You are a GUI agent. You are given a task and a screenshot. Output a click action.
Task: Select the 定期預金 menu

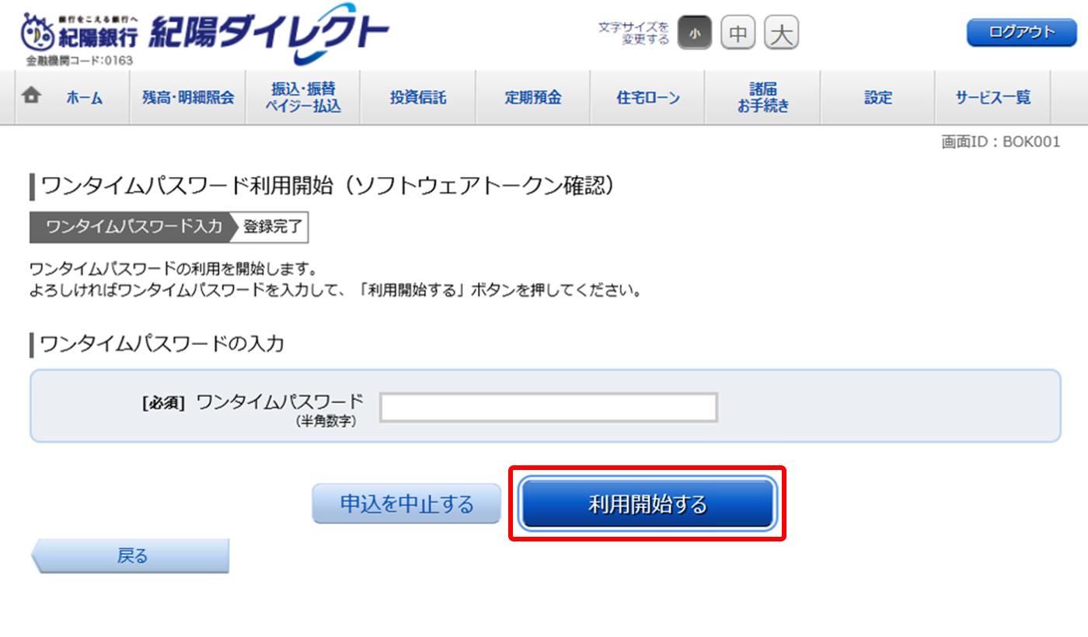(533, 98)
